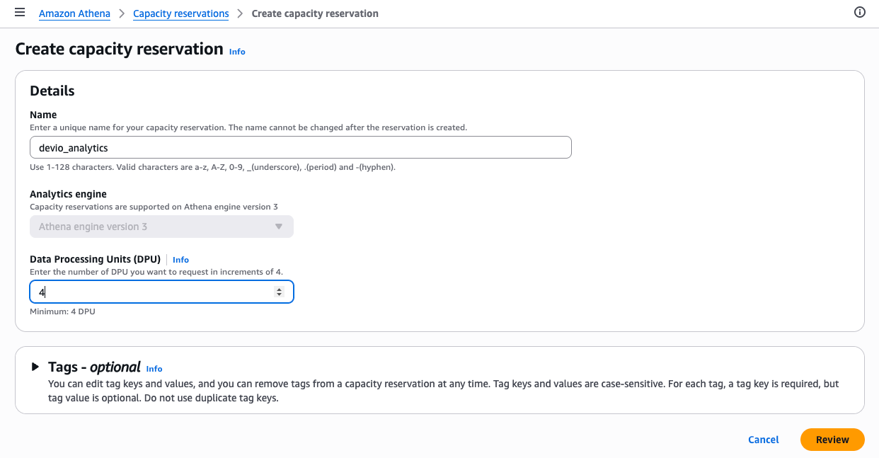Cancel the capacity reservation creation
The image size is (879, 458).
click(x=763, y=439)
